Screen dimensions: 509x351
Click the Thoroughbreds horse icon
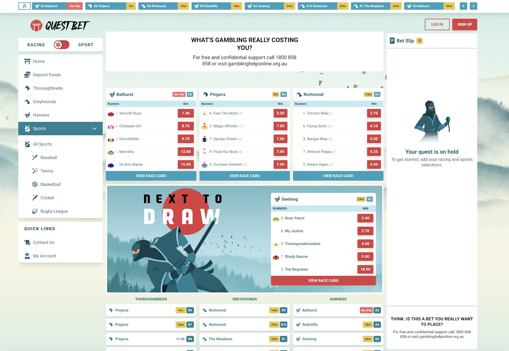point(27,88)
